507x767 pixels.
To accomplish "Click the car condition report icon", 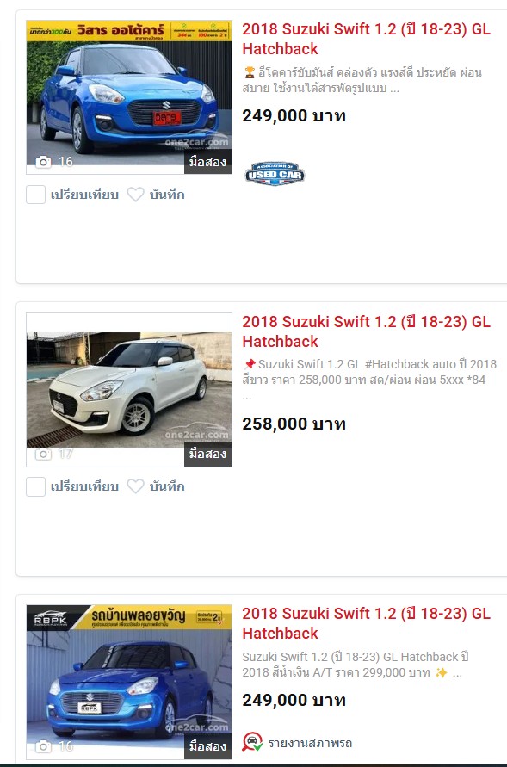I will pos(252,742).
